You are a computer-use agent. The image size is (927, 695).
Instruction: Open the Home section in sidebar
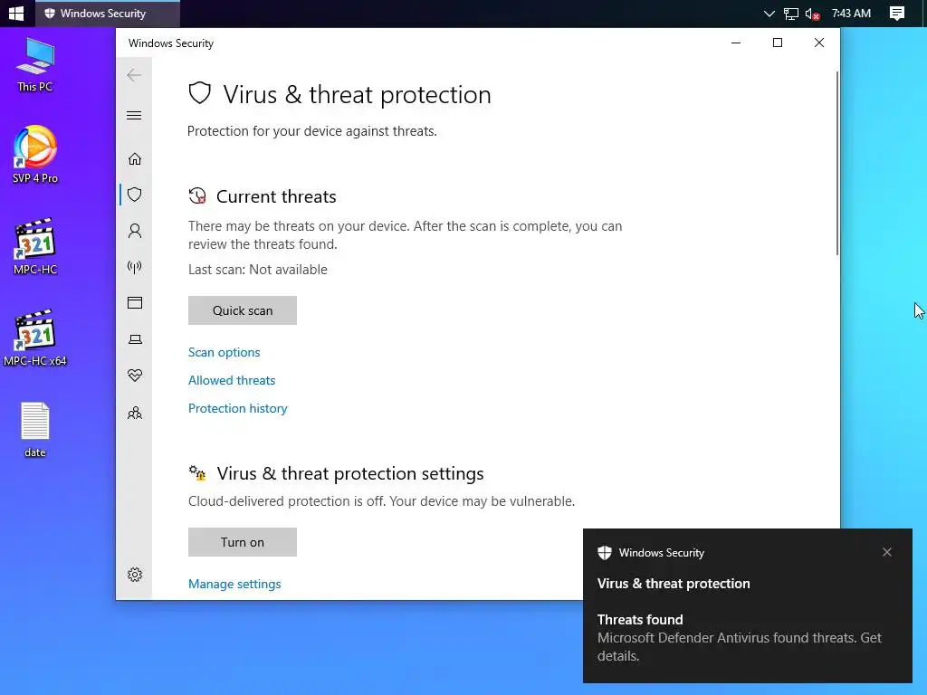click(135, 159)
